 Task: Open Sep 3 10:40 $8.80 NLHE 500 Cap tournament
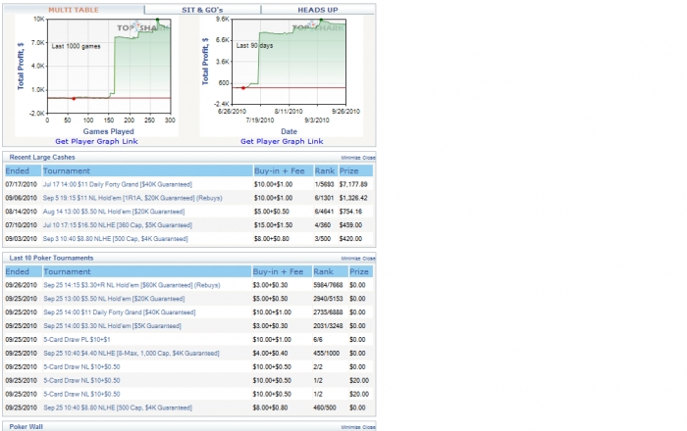tap(115, 239)
